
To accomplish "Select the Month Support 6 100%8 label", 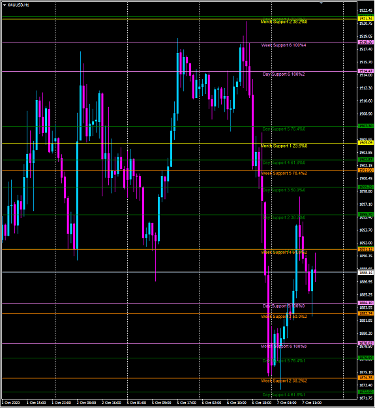I will click(284, 347).
